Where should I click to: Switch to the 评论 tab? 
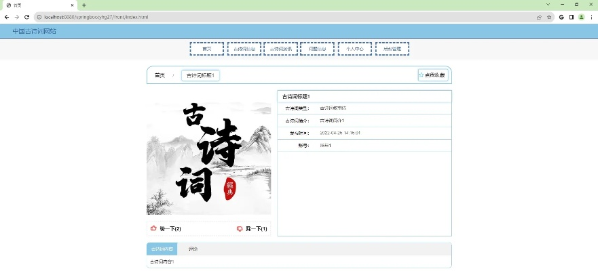(193, 249)
